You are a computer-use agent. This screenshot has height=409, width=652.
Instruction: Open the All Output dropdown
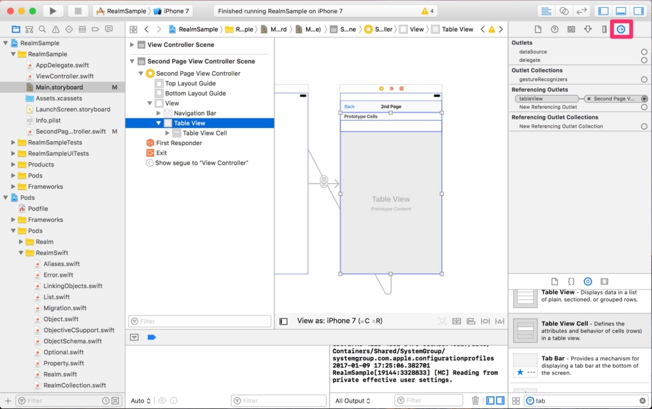tap(353, 401)
